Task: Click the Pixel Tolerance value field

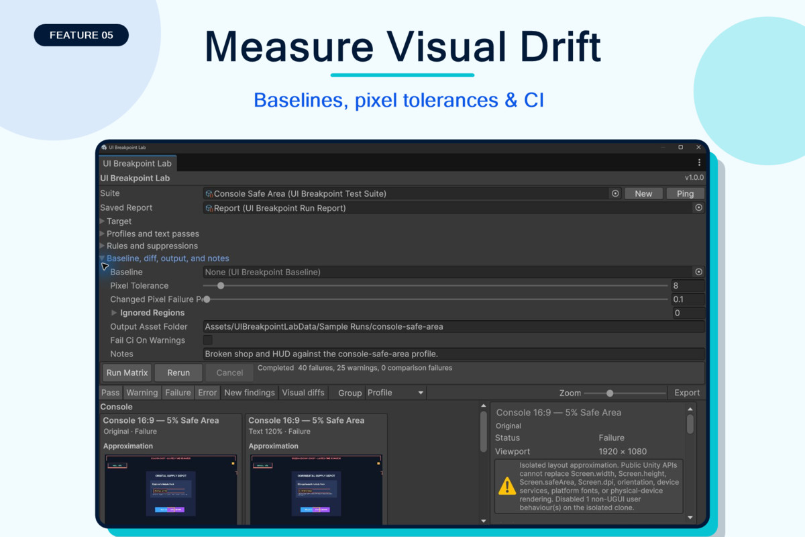Action: click(688, 285)
